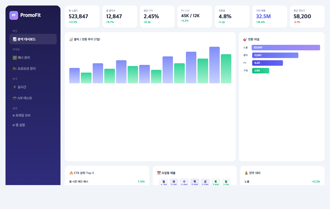Click the 노출 funnel bar showing 523,847
Screen dimensions: 330x209
[x=286, y=48]
